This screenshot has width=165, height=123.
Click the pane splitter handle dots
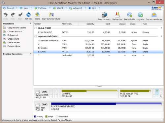coord(99,86)
